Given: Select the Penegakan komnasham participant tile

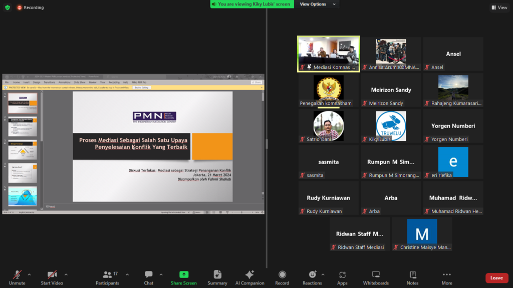Looking at the screenshot, I should point(329,90).
